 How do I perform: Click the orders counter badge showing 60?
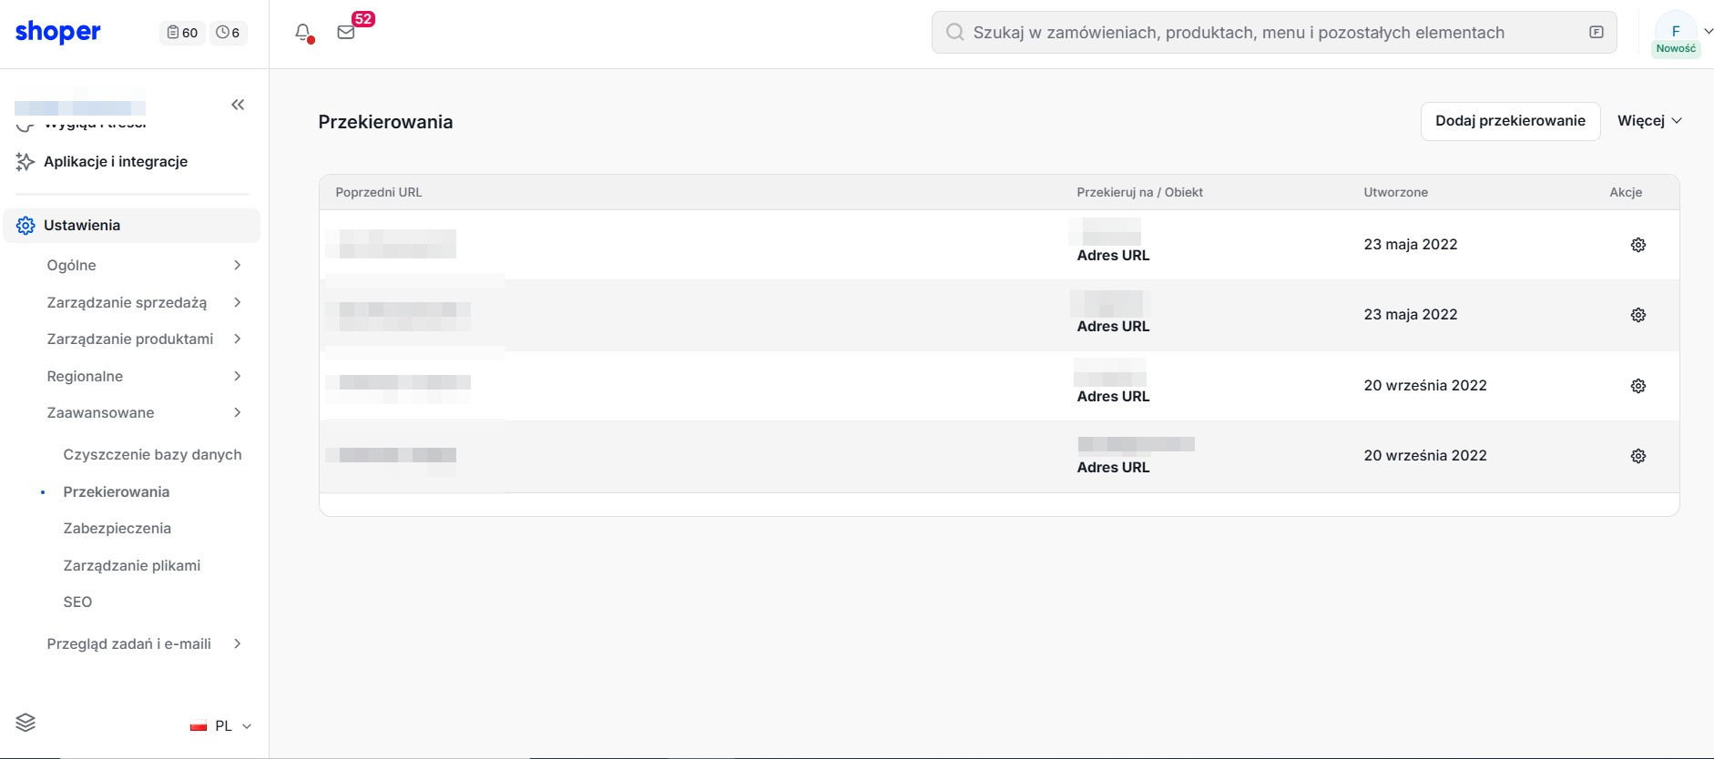[182, 33]
